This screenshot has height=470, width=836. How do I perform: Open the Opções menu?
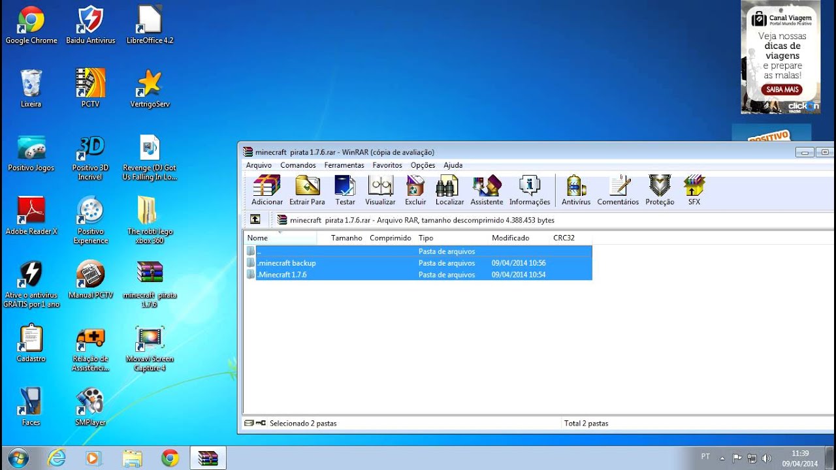(x=423, y=165)
